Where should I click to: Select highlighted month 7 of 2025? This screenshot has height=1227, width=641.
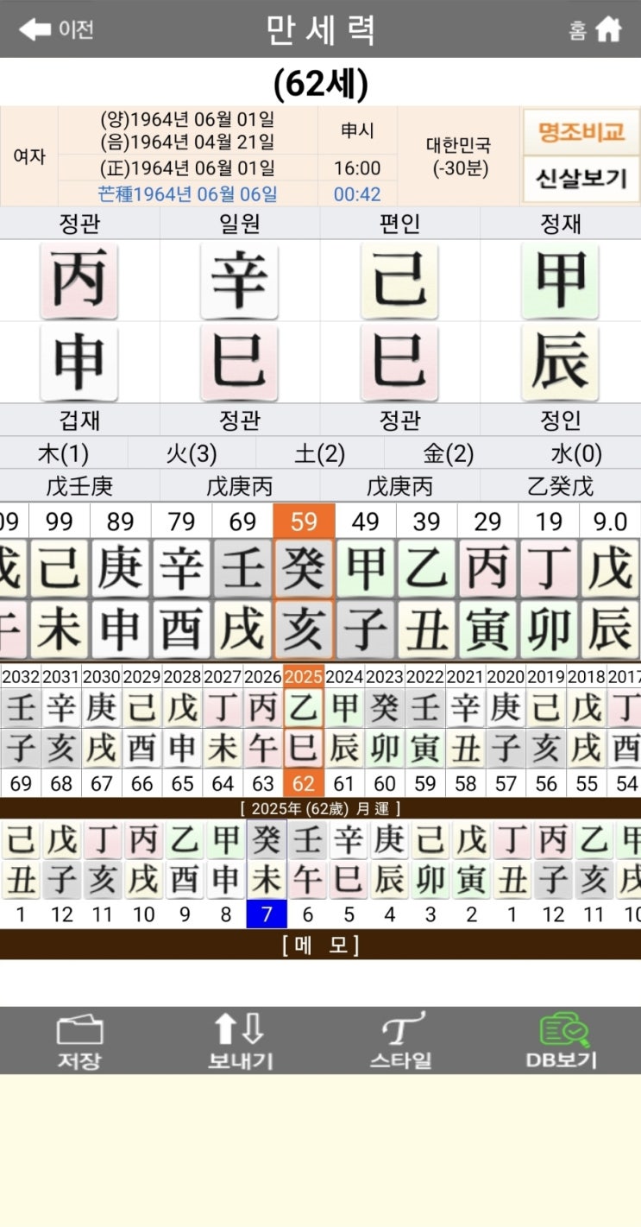pos(266,914)
